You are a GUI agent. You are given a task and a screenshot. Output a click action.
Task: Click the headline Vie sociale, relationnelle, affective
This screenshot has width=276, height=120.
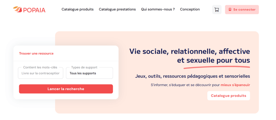point(189,51)
